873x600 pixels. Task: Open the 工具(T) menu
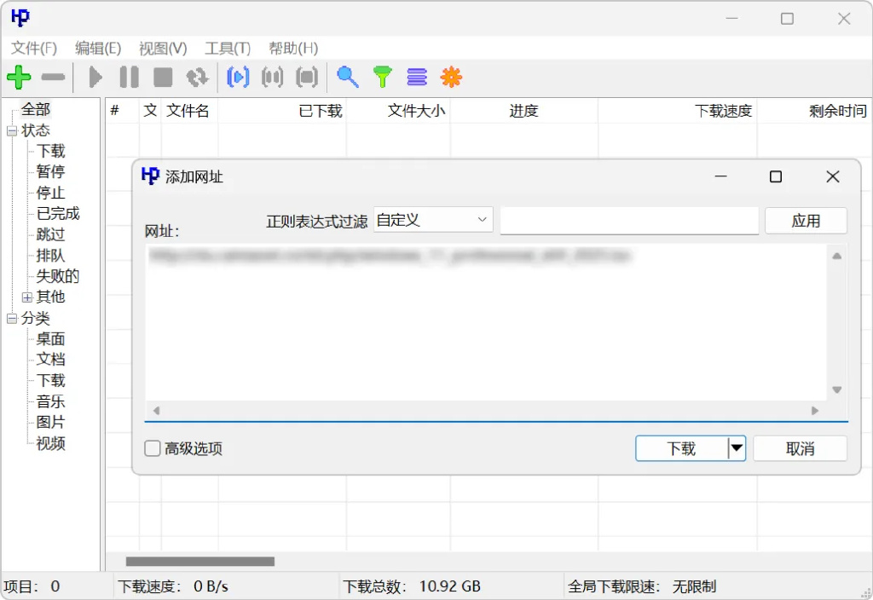click(x=228, y=49)
